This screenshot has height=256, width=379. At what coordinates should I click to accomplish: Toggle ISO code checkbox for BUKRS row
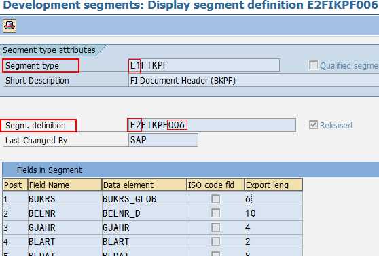[215, 199]
